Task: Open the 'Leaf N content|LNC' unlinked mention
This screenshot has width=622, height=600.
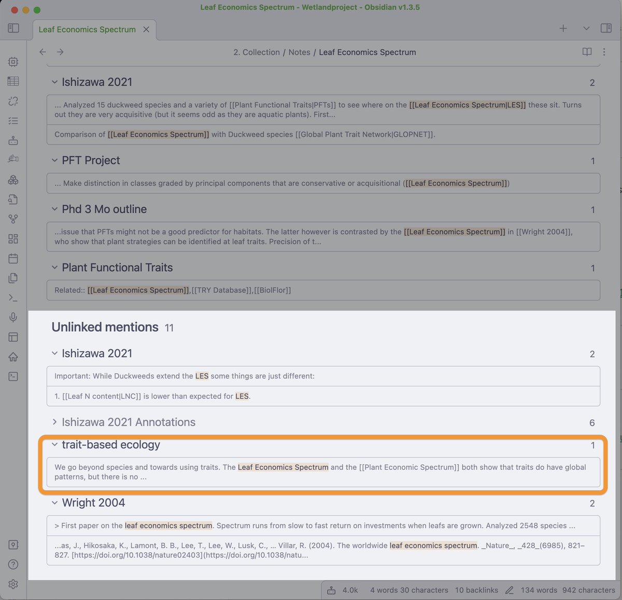Action: [323, 396]
